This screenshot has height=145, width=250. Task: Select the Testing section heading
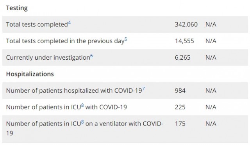point(17,8)
